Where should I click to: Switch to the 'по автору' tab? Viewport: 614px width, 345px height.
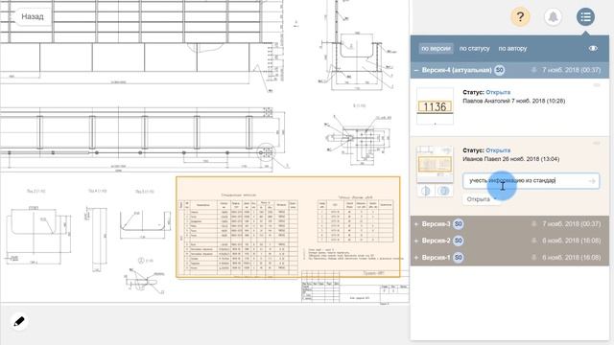(x=512, y=48)
